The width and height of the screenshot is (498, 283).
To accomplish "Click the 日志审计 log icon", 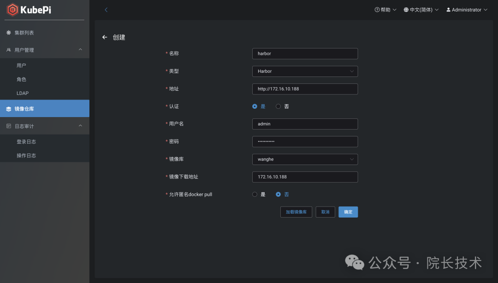I will (9, 126).
